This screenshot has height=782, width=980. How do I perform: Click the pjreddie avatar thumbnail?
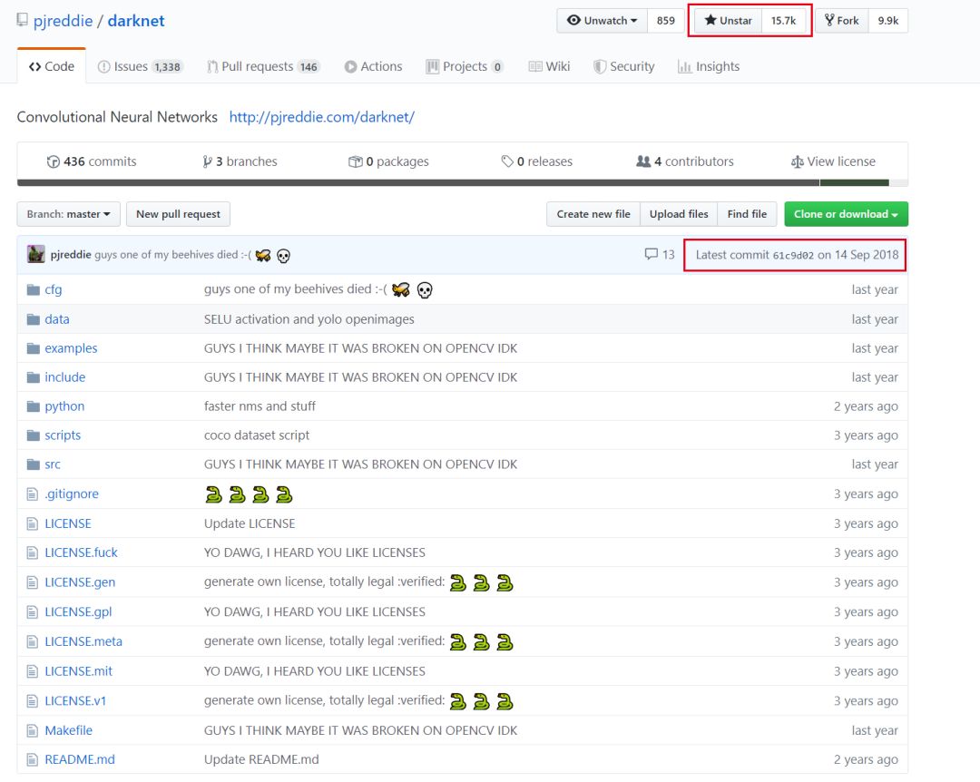point(36,255)
